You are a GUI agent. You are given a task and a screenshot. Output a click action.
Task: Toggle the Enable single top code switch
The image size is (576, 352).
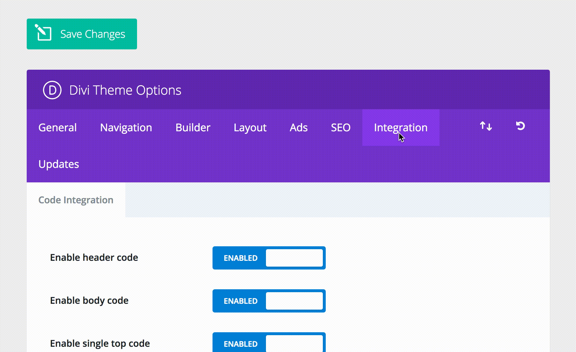269,344
